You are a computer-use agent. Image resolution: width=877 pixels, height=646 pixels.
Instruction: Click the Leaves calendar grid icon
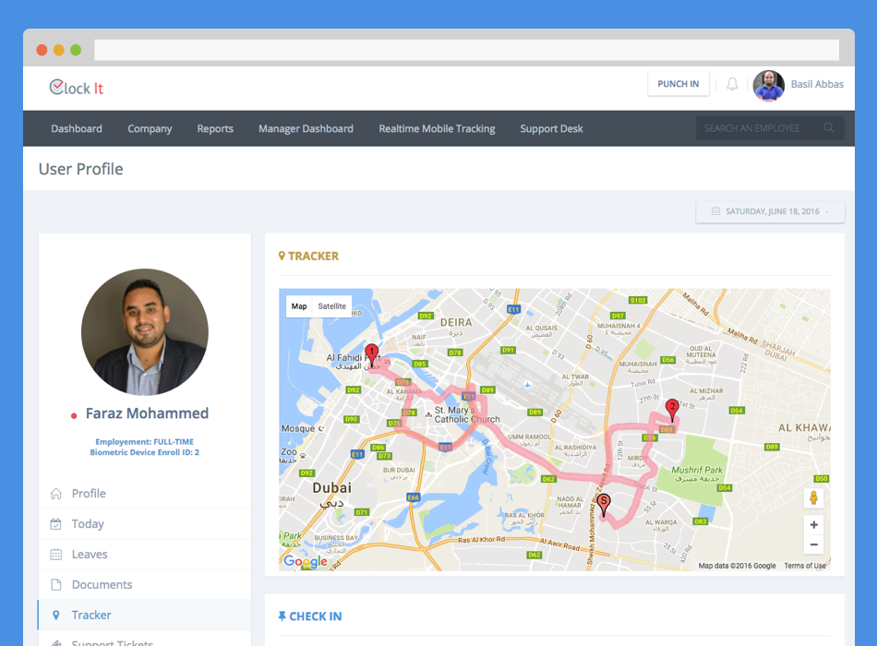pyautogui.click(x=56, y=555)
